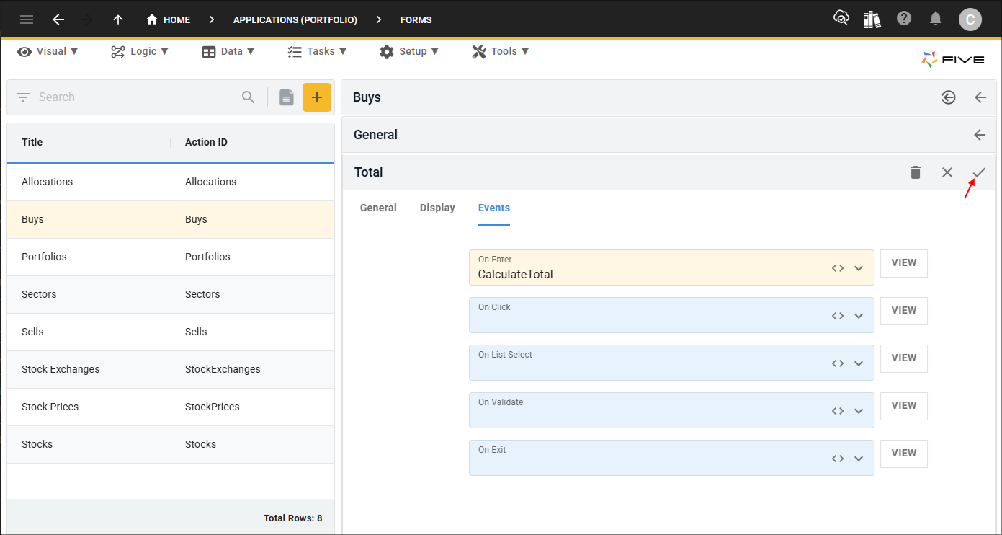The height and width of the screenshot is (535, 1002).
Task: Expand the On Exit dropdown arrow
Action: pos(859,459)
